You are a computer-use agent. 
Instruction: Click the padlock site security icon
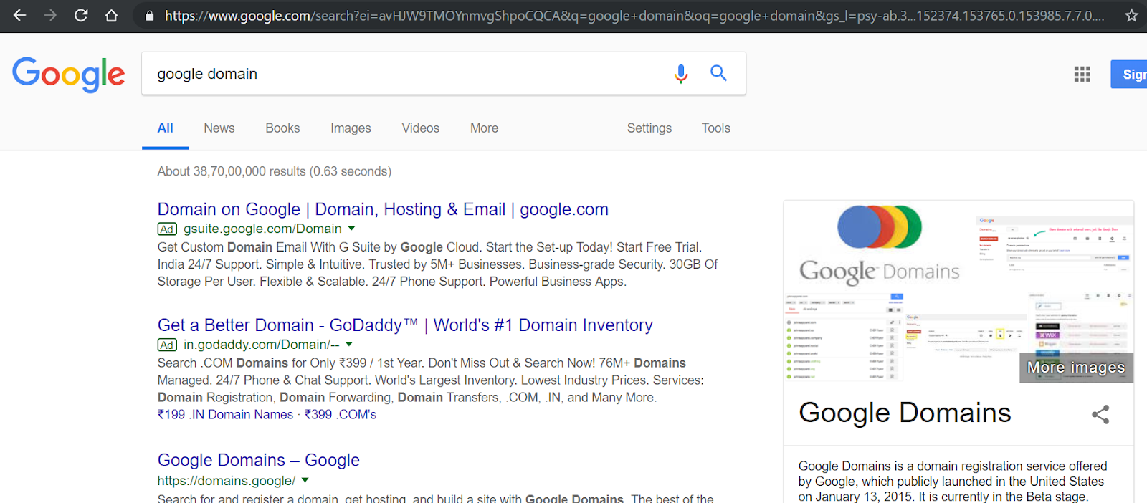pos(150,15)
